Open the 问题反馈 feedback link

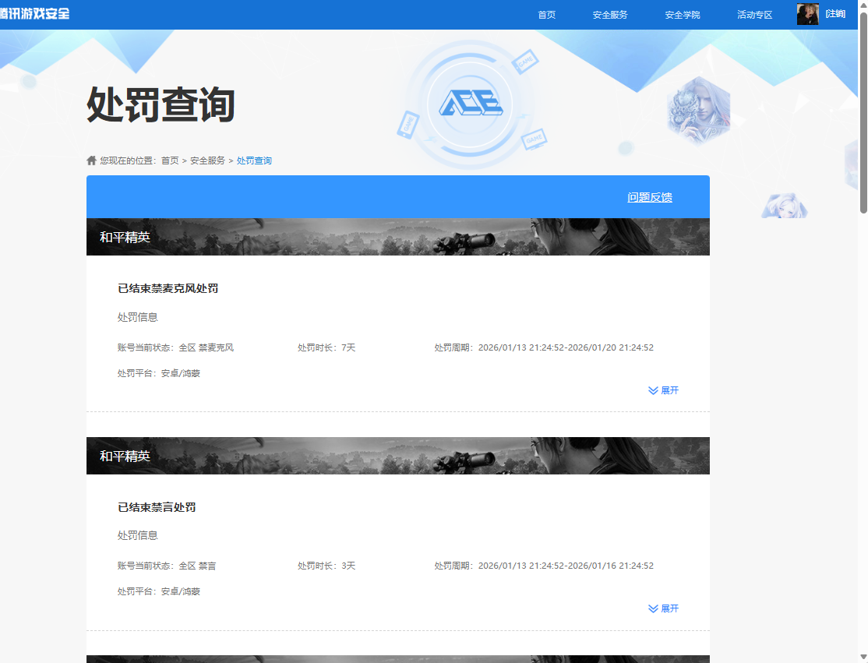(x=649, y=197)
